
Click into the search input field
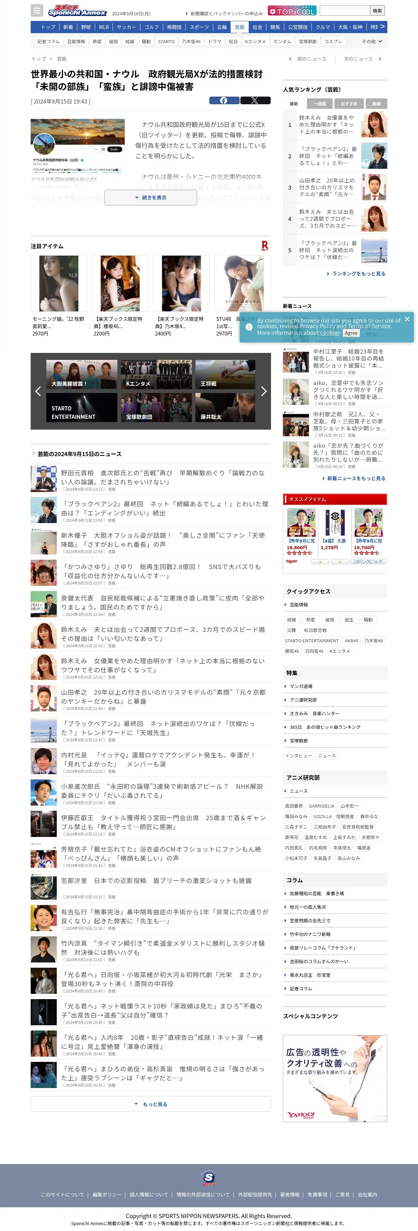(345, 10)
